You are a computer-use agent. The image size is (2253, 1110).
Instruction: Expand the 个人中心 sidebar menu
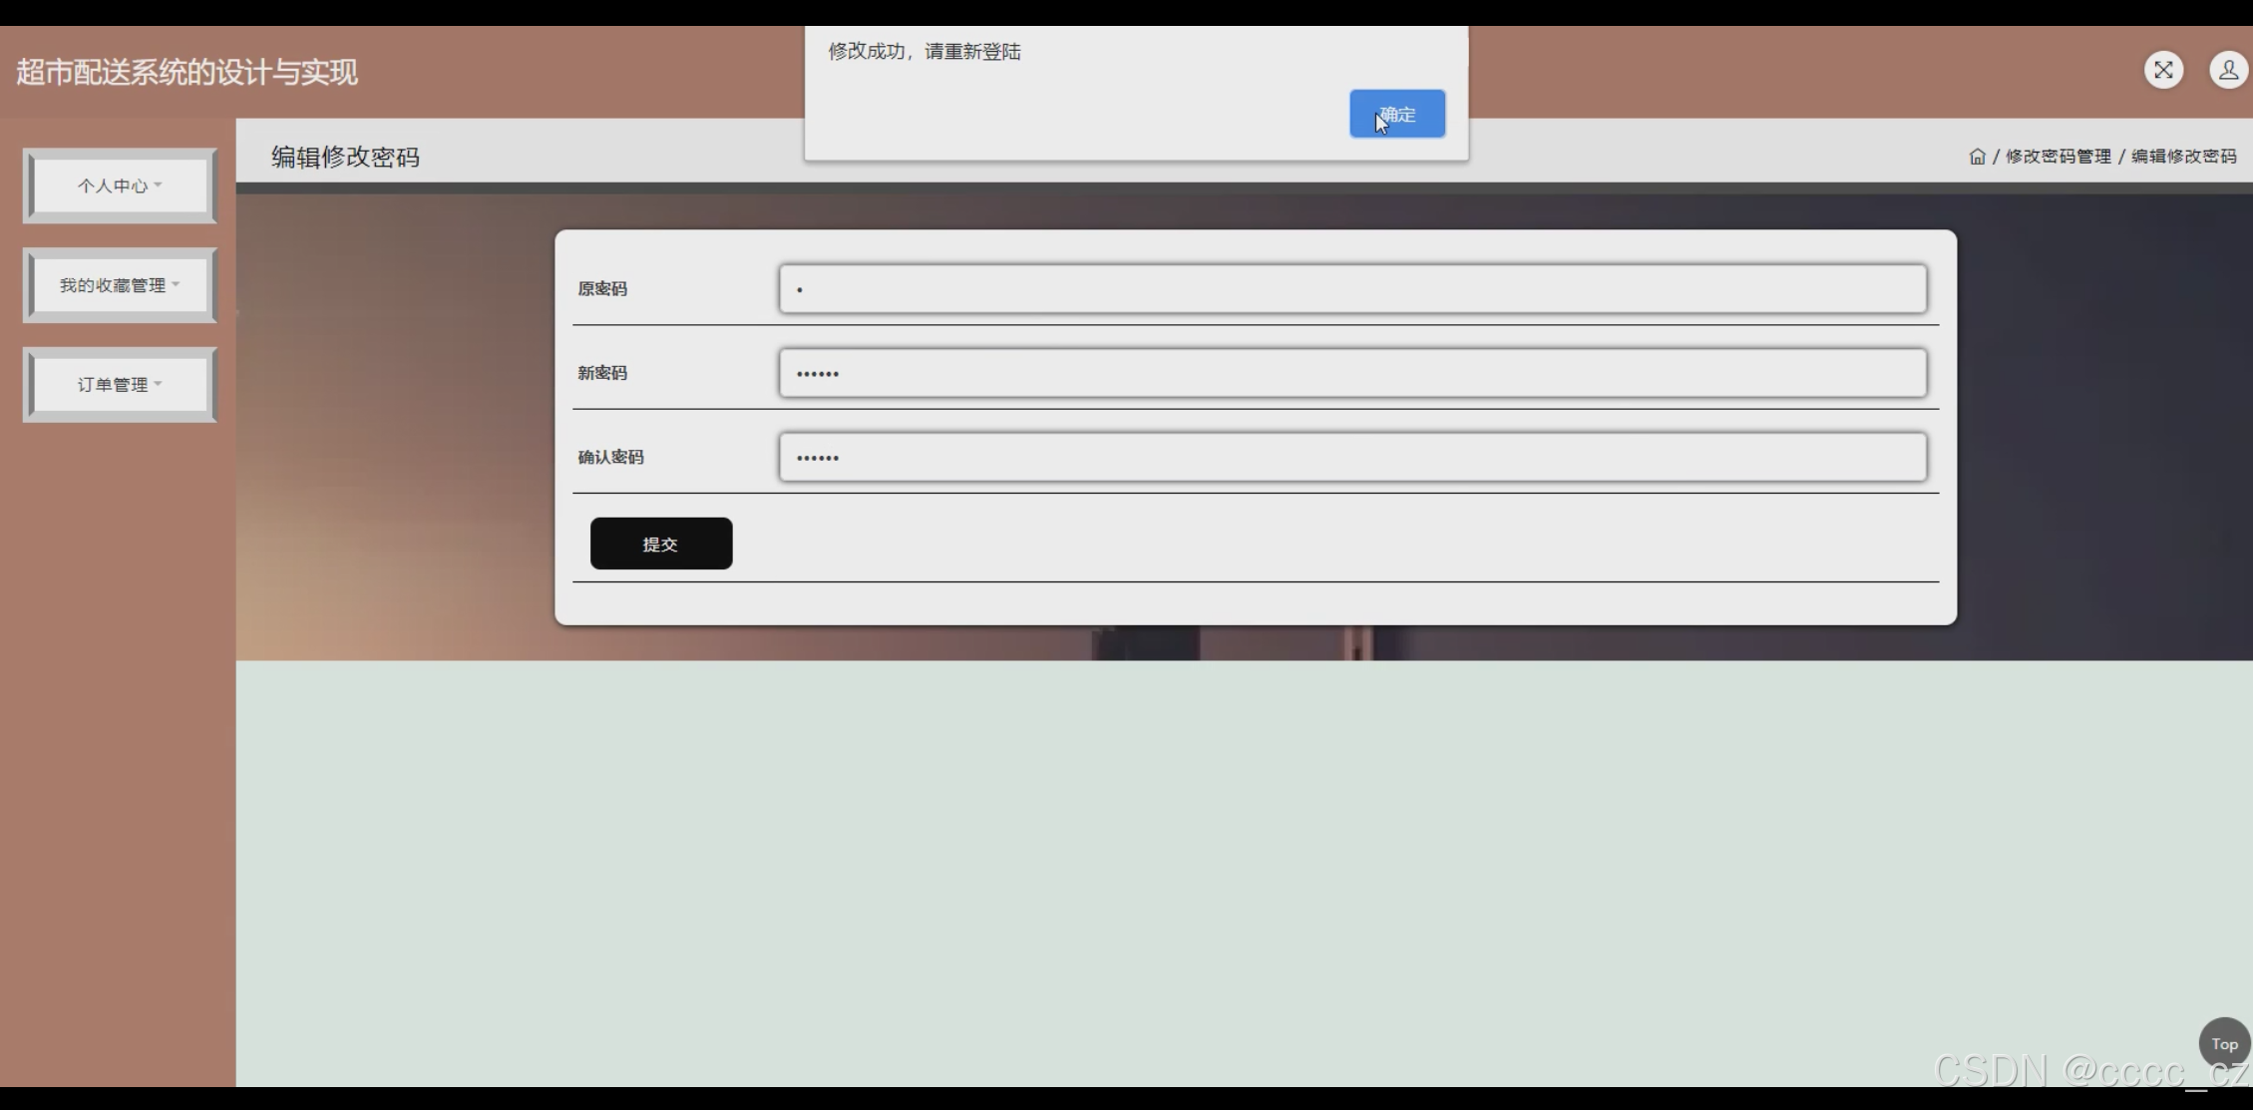120,185
